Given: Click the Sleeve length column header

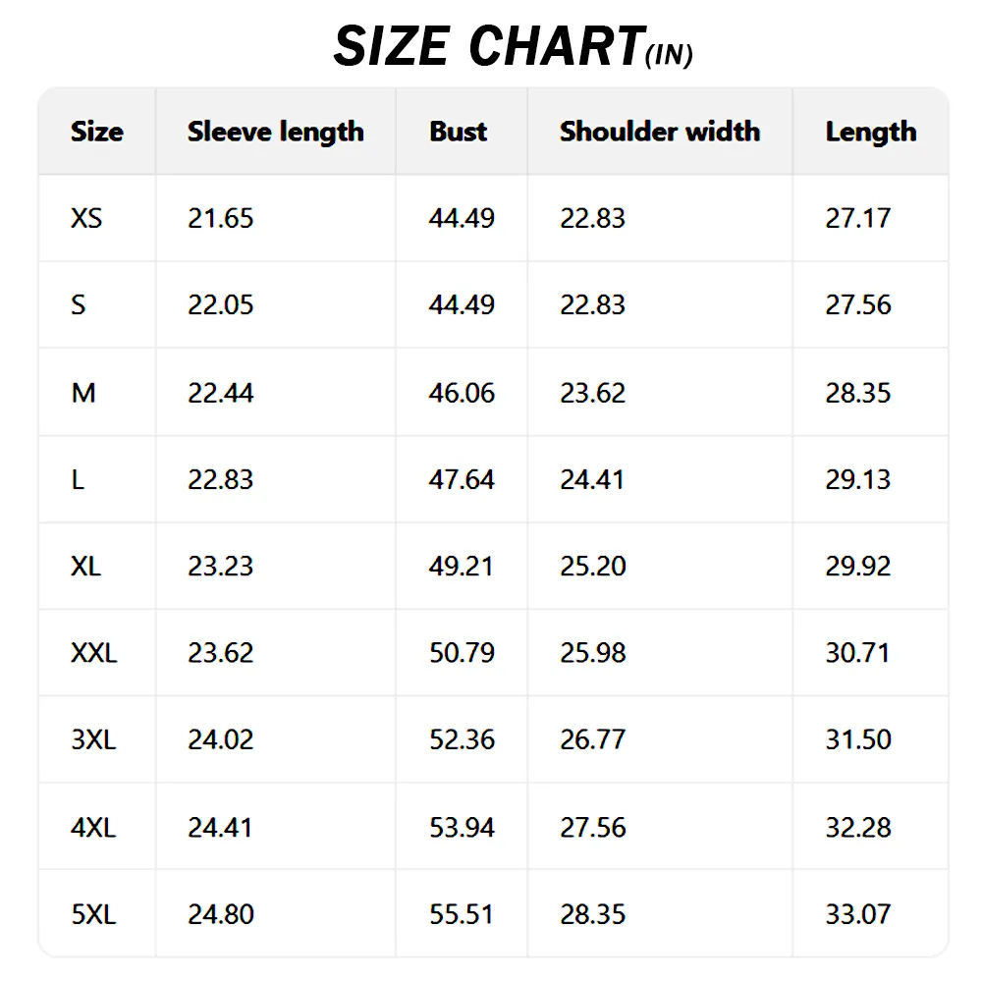Looking at the screenshot, I should coord(276,133).
